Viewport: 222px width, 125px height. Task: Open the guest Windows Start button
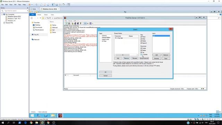32,116
